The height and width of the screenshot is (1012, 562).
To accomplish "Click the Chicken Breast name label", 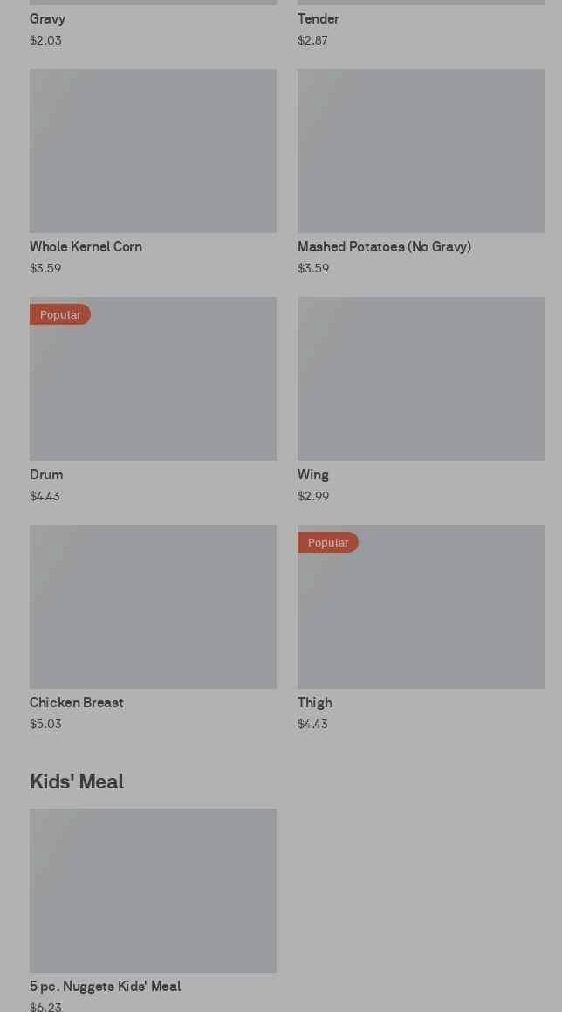I will [77, 702].
